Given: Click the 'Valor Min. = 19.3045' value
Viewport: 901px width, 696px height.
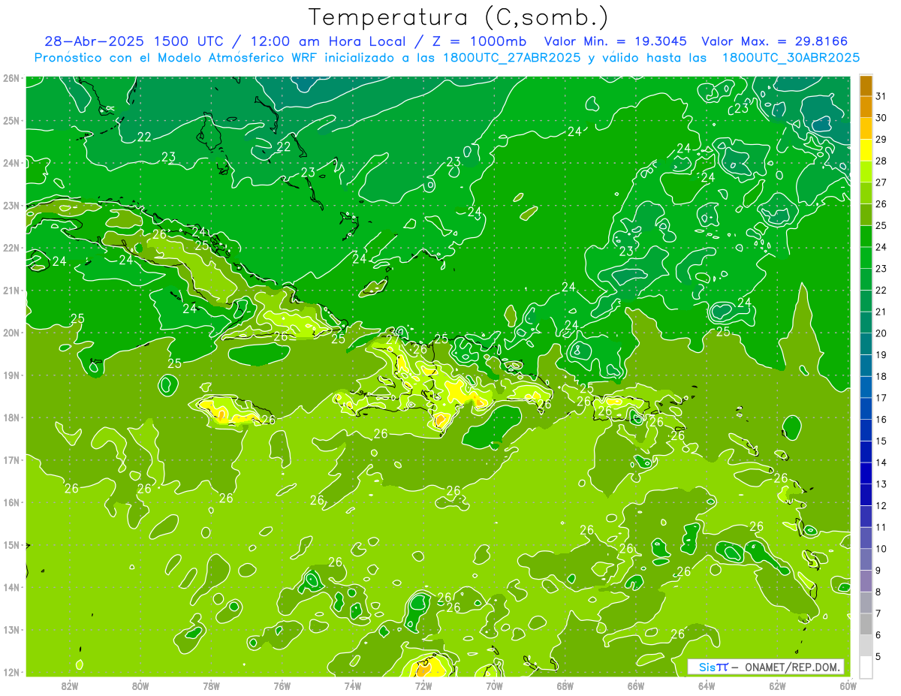Looking at the screenshot, I should (x=616, y=41).
